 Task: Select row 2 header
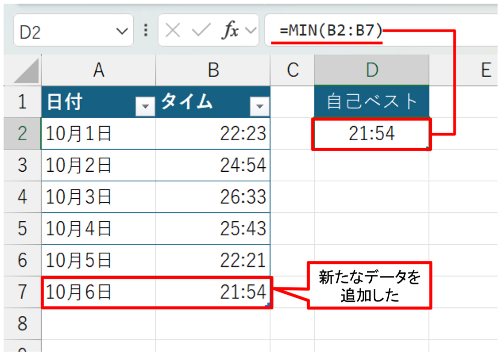(x=23, y=134)
